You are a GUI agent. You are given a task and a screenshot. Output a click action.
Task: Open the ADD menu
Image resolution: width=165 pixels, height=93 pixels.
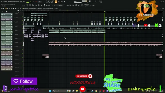[x=6, y=2]
